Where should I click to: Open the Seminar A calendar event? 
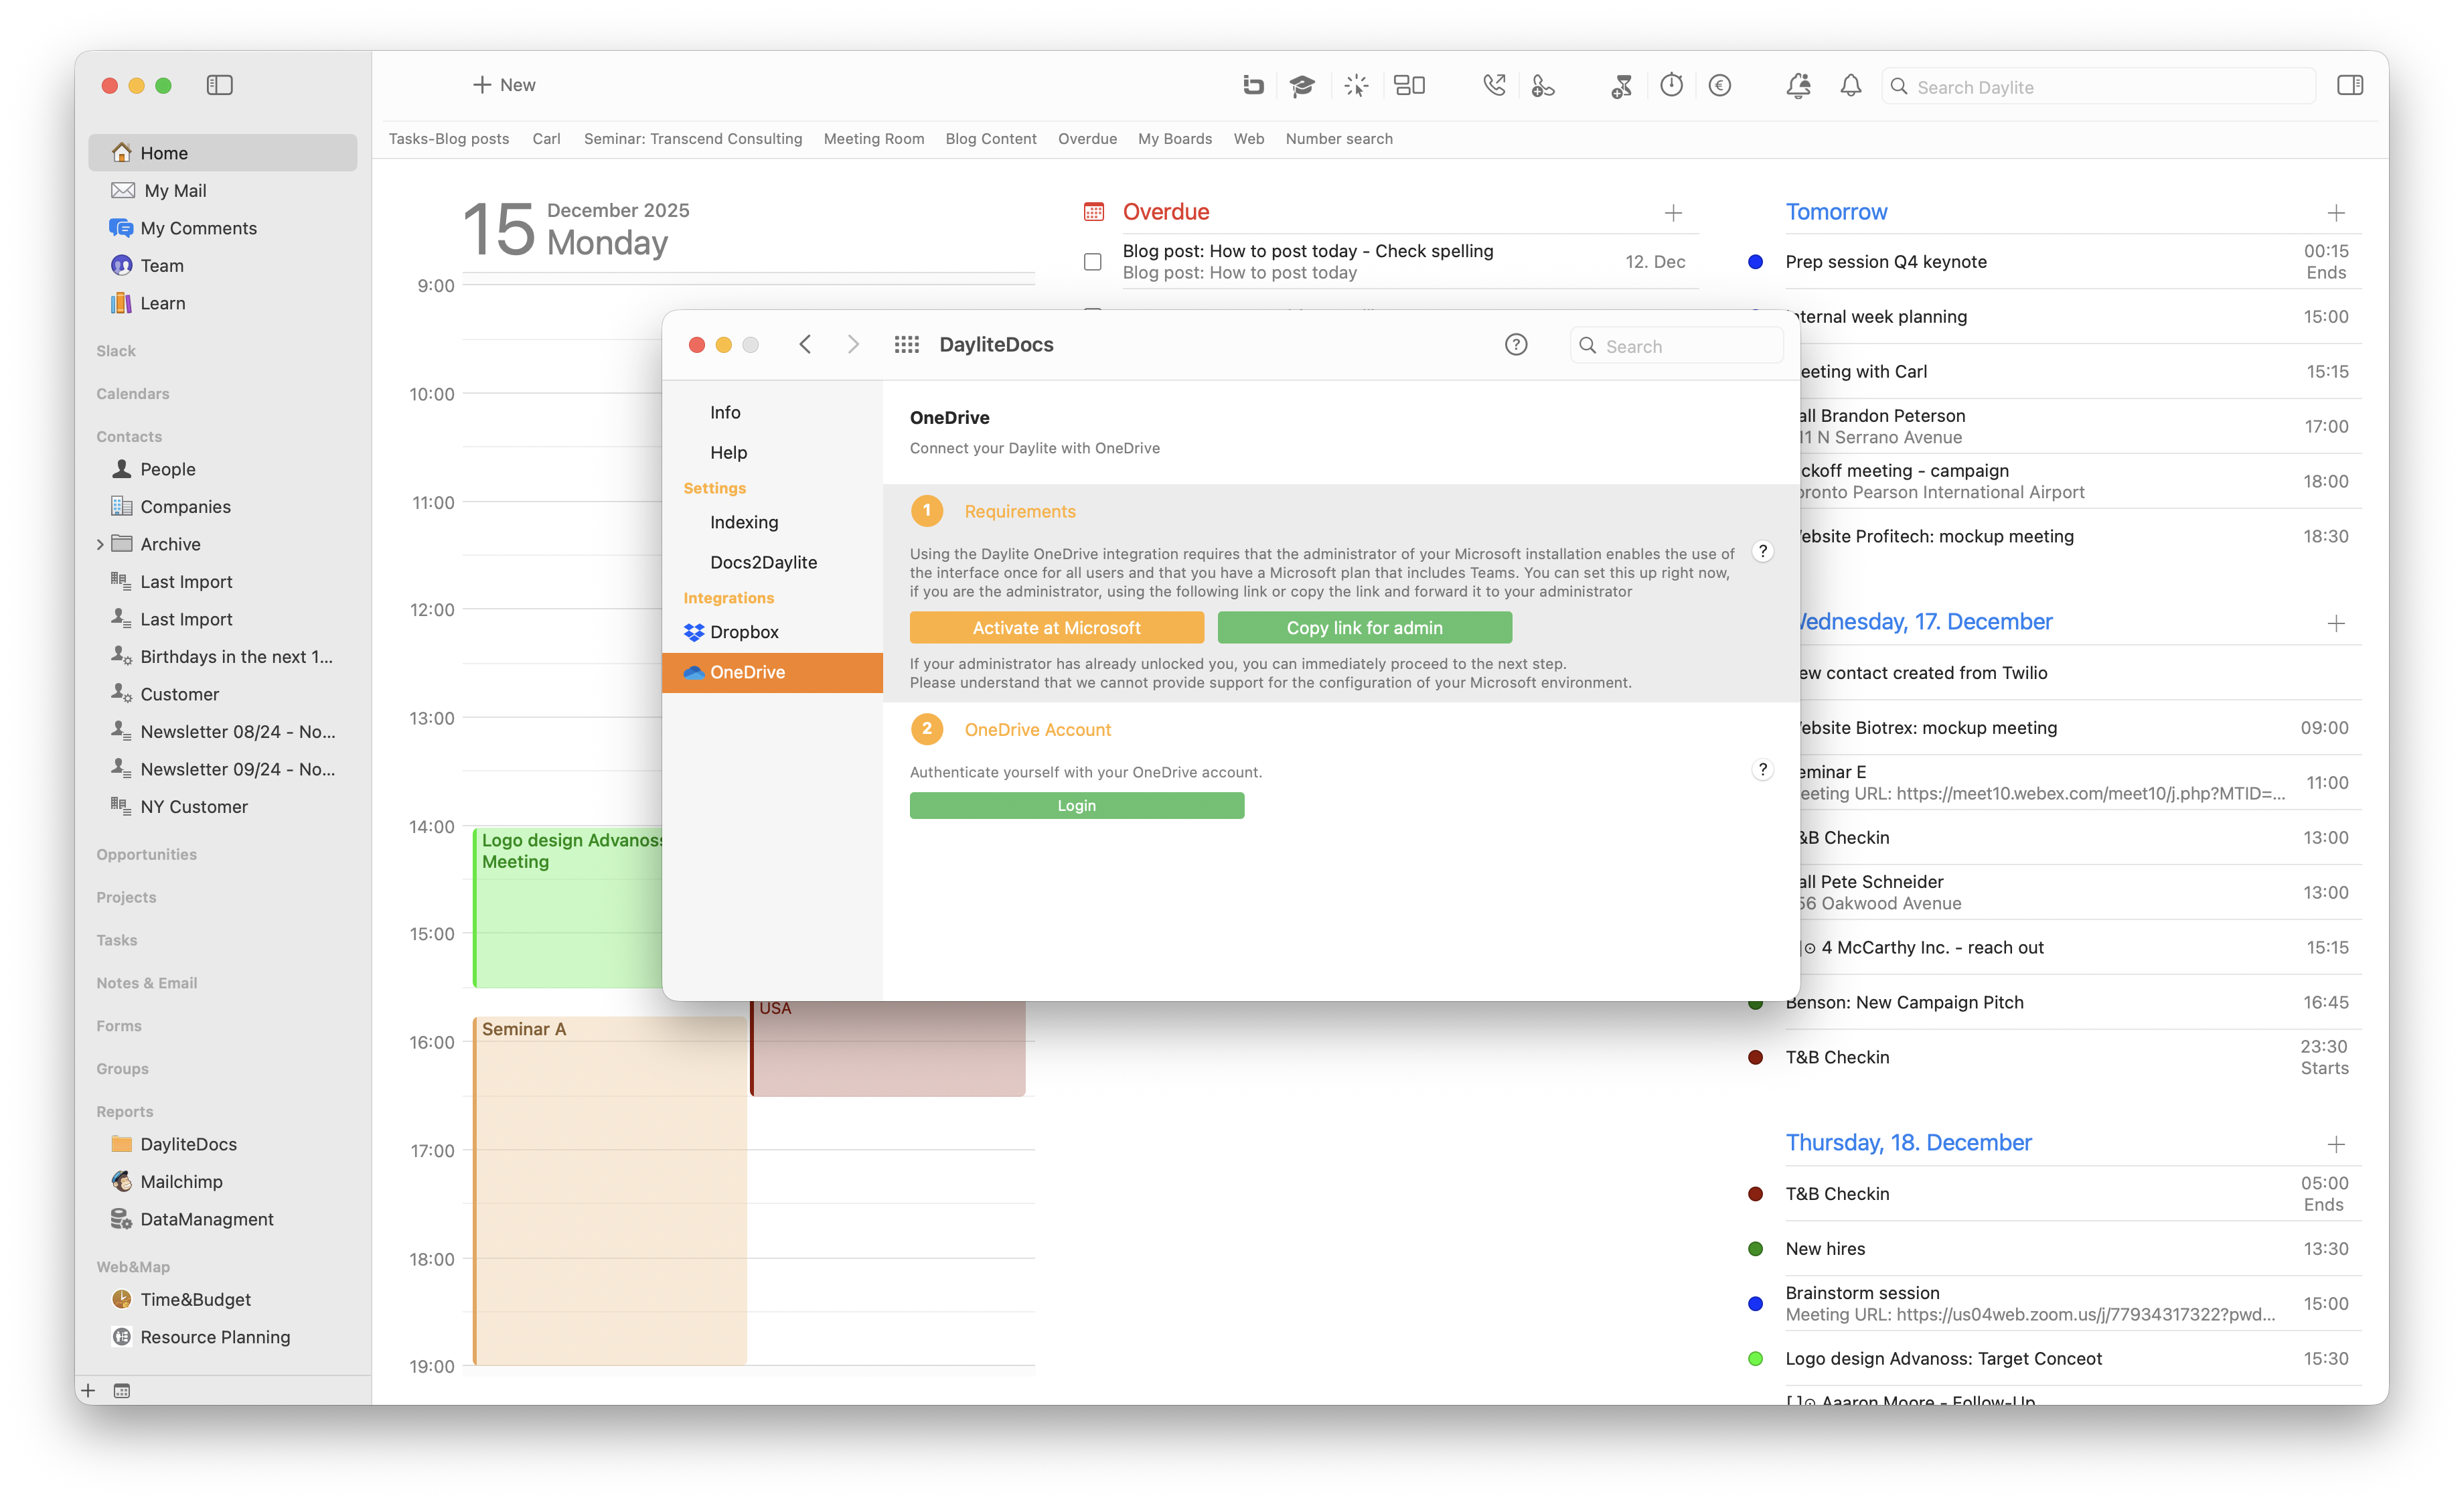click(x=610, y=1190)
